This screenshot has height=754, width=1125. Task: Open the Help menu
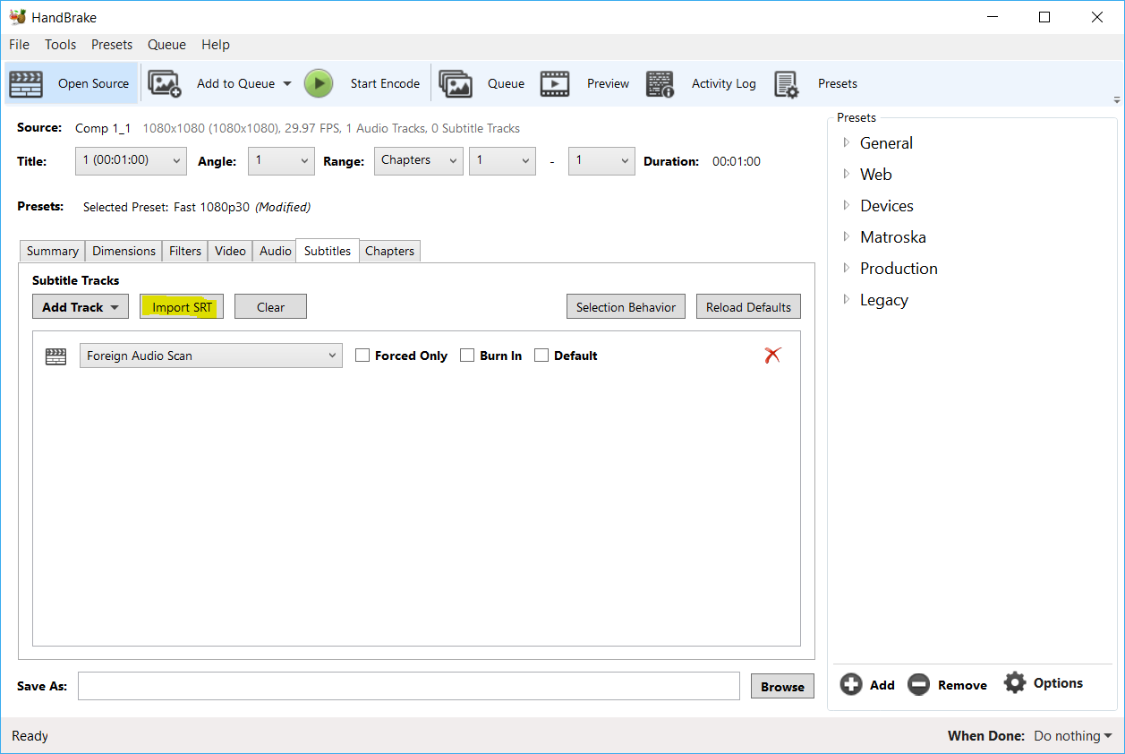pyautogui.click(x=216, y=45)
